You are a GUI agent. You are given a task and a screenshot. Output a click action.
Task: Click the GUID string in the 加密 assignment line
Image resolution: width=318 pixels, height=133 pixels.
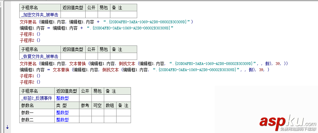[130, 28]
